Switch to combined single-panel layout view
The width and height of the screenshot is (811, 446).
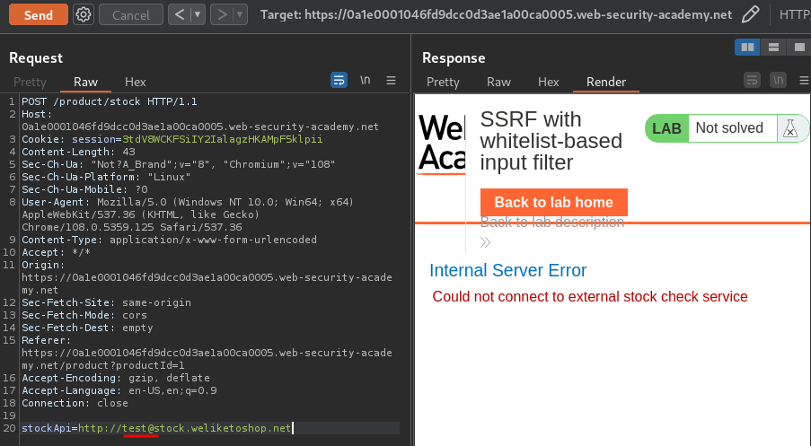[799, 48]
